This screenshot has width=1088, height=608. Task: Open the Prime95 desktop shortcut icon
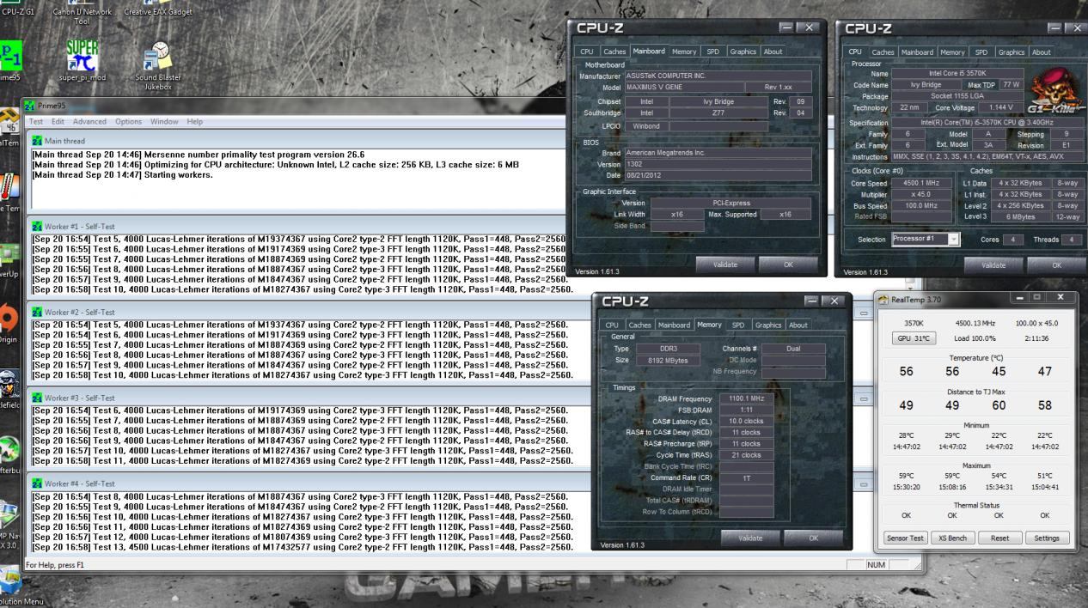tap(10, 57)
